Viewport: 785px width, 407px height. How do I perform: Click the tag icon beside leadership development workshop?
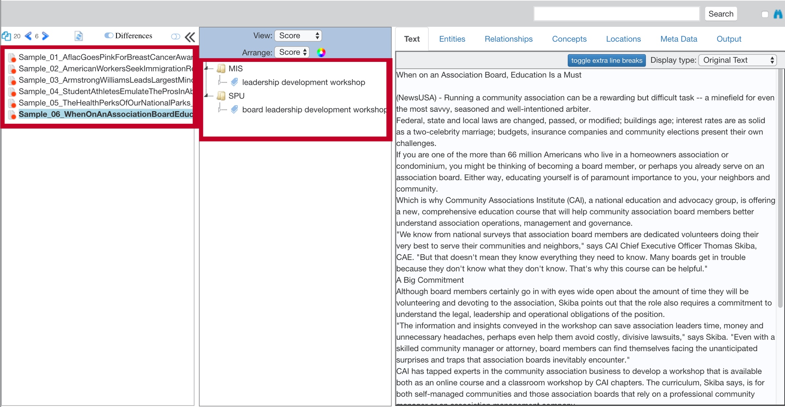234,82
